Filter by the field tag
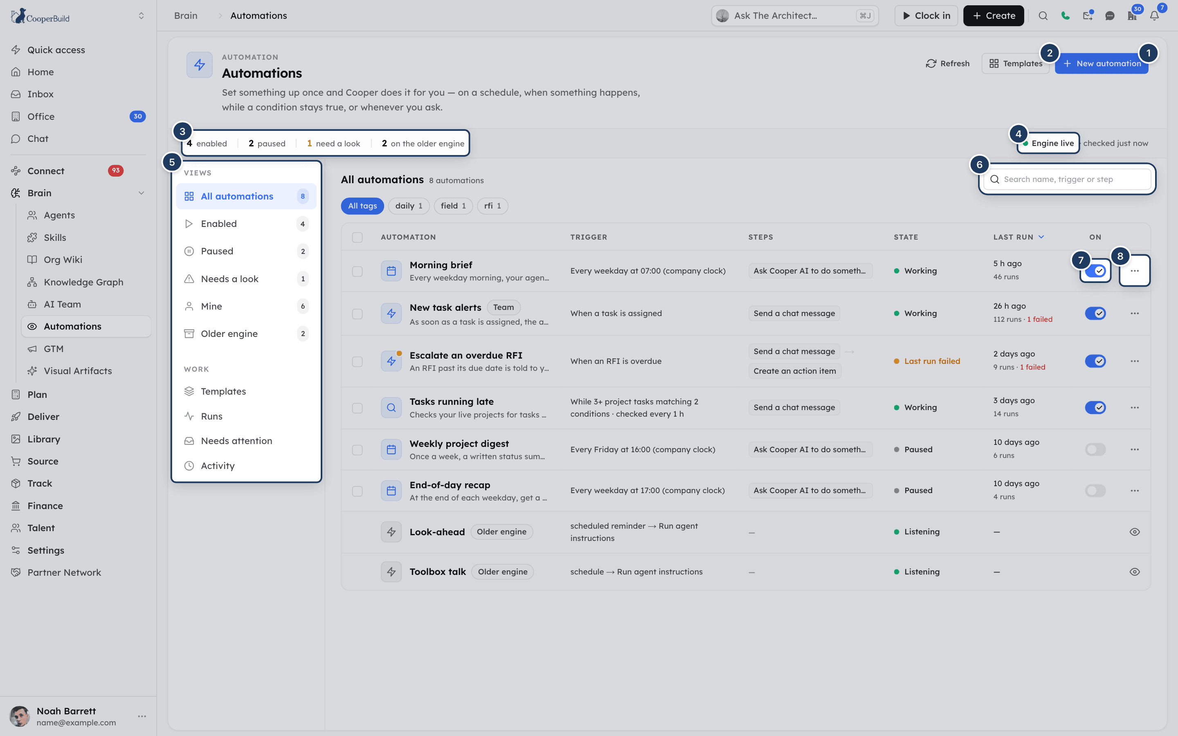This screenshot has height=736, width=1178. pyautogui.click(x=453, y=206)
